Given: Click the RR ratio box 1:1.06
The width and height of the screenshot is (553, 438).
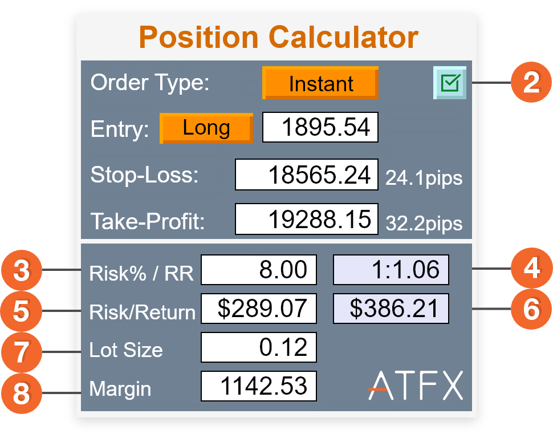Looking at the screenshot, I should (x=391, y=270).
